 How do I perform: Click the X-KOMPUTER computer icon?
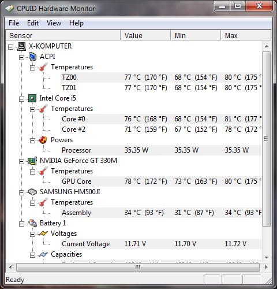pos(21,46)
